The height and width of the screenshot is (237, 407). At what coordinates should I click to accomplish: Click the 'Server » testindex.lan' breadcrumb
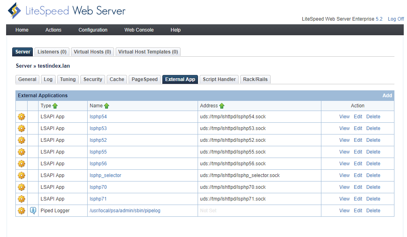tap(43, 66)
